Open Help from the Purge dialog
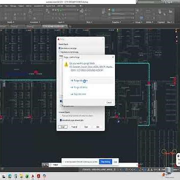 98,127
